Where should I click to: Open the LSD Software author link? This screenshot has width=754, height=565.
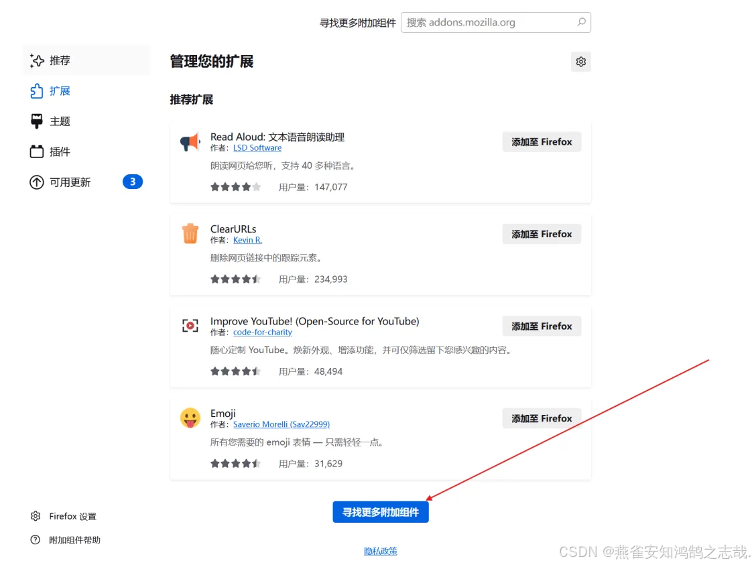257,148
